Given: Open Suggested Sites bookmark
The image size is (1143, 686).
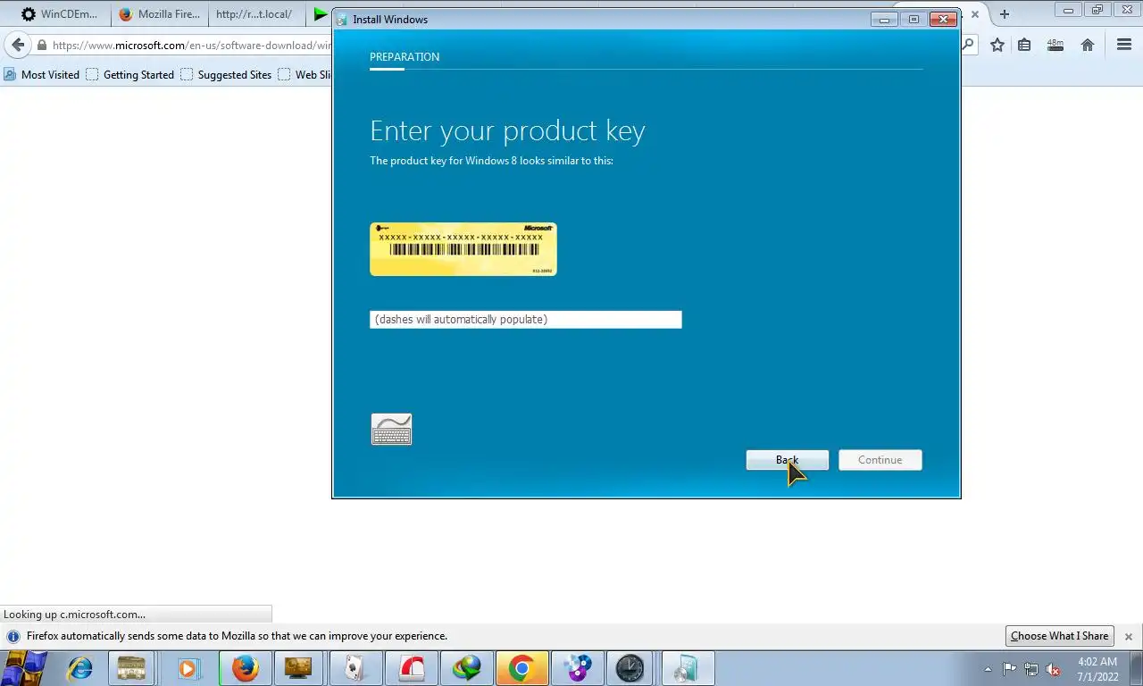Looking at the screenshot, I should 226,75.
